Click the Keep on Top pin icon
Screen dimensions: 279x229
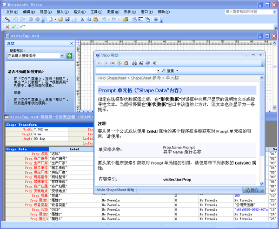pos(154,63)
